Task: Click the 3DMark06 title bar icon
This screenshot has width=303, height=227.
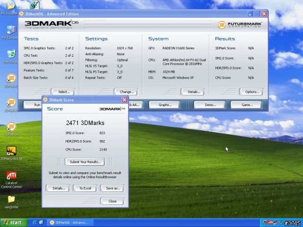Action: click(21, 14)
